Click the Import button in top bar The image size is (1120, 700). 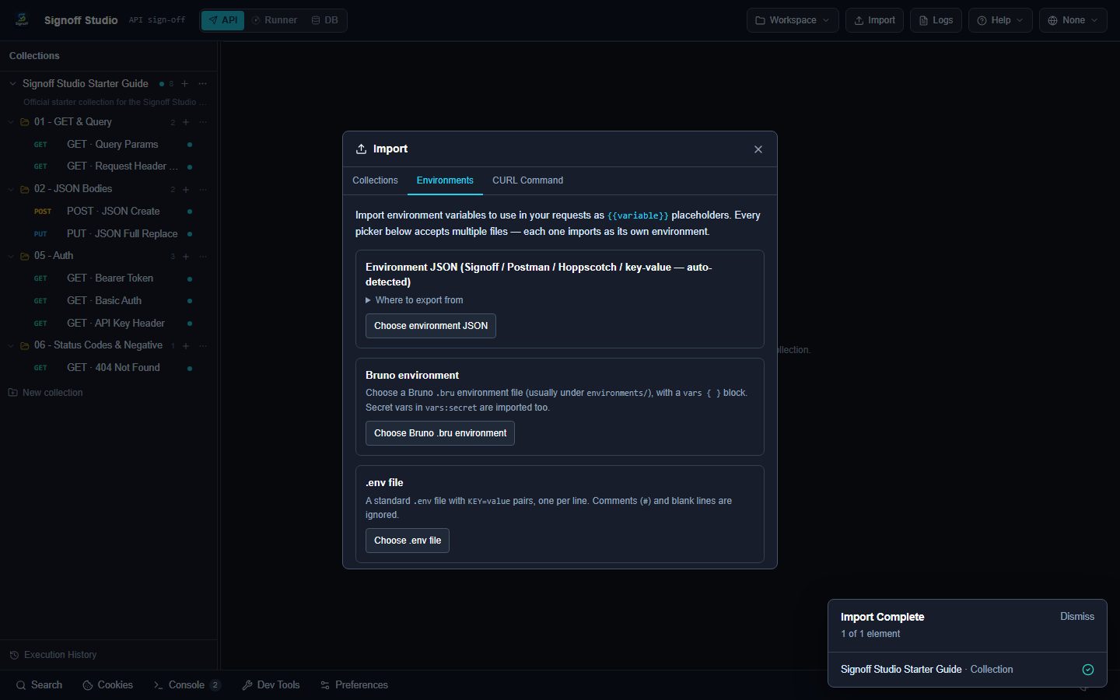875,20
